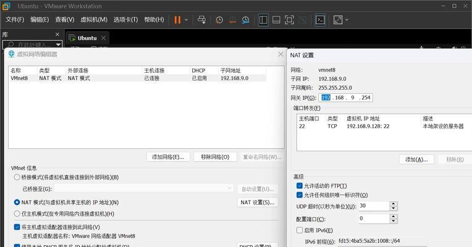Open the snapshot manager icon
The width and height of the screenshot is (472, 247).
tap(246, 20)
